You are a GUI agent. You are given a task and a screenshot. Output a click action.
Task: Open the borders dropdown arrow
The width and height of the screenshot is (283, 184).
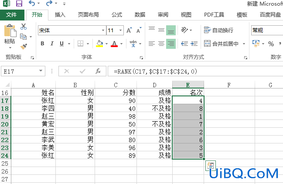(x=88, y=44)
